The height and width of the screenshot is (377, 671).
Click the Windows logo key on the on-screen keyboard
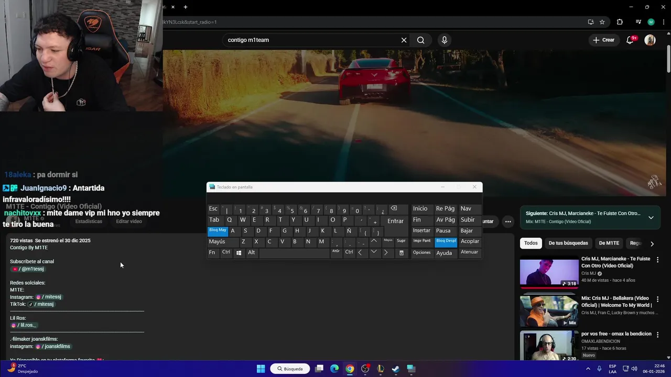tap(239, 252)
